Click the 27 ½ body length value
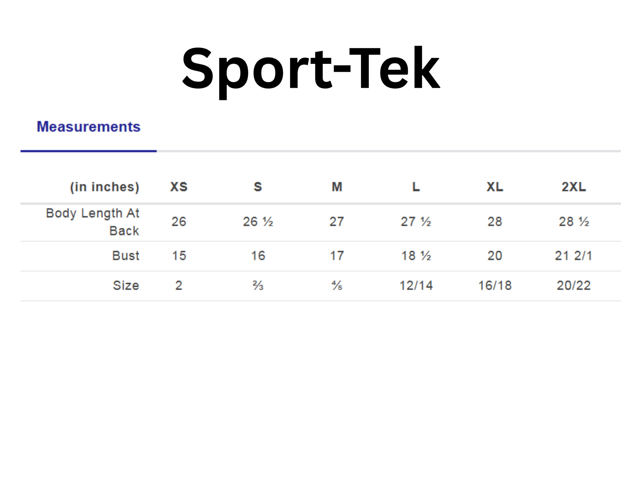Image resolution: width=621 pixels, height=497 pixels. point(416,222)
